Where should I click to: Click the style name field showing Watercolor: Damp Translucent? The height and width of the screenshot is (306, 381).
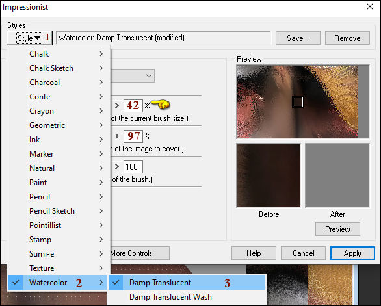point(163,38)
